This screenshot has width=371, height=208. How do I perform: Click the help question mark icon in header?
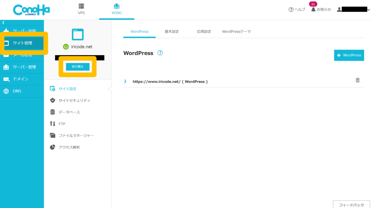click(291, 10)
